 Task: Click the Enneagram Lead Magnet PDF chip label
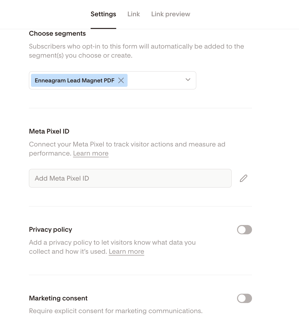(74, 81)
